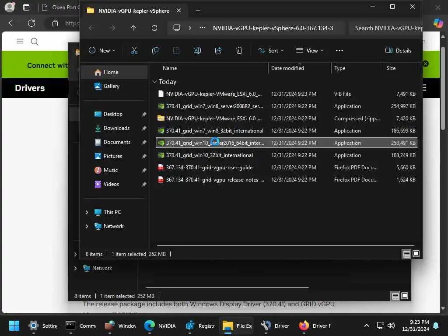Image resolution: width=448 pixels, height=336 pixels.
Task: Click Explorer's forward navigation arrow
Action: point(112,28)
